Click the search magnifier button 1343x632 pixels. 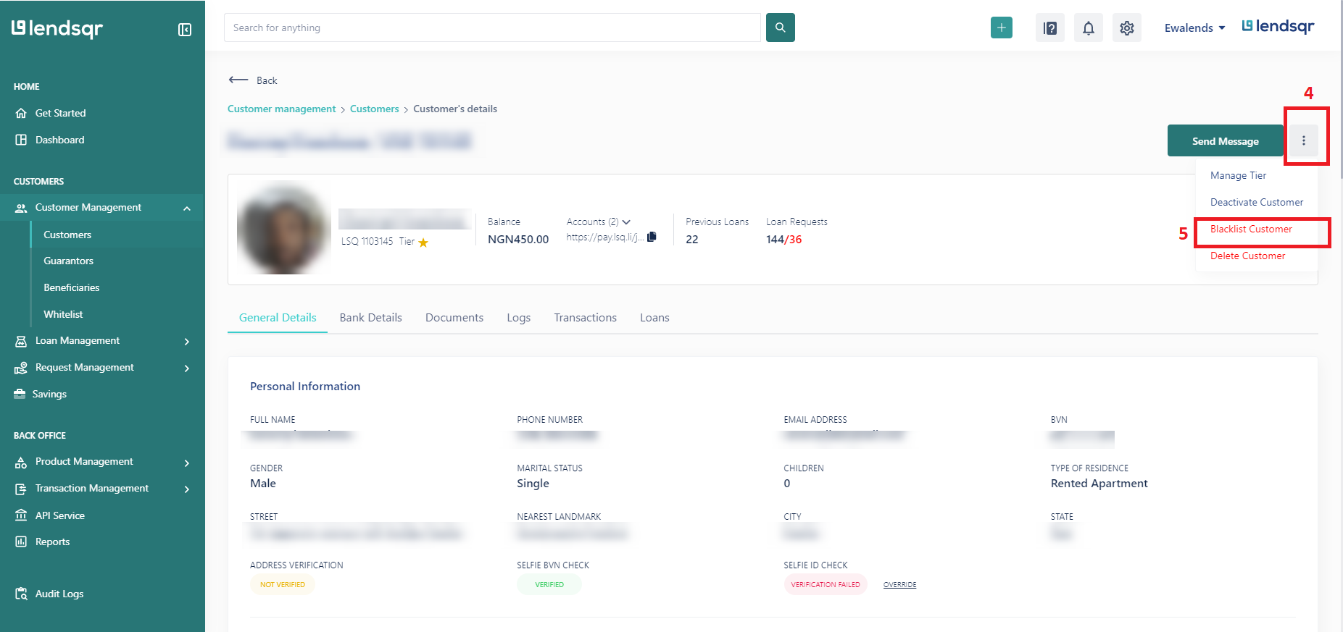click(781, 28)
